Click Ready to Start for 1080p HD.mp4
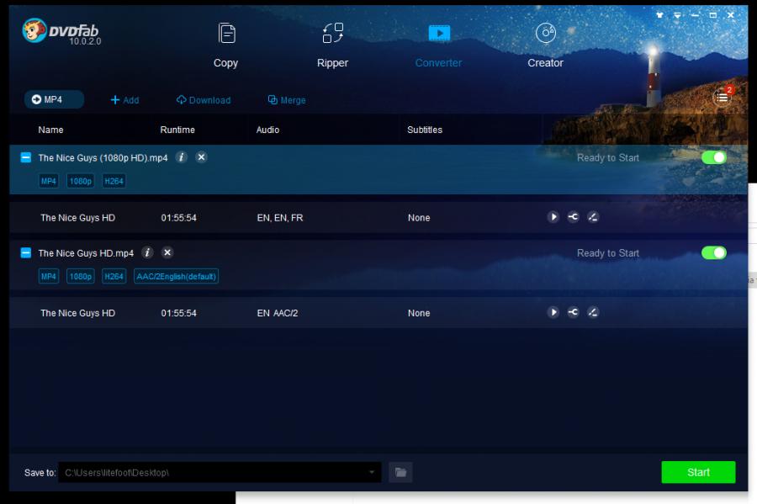757x504 pixels. [608, 158]
